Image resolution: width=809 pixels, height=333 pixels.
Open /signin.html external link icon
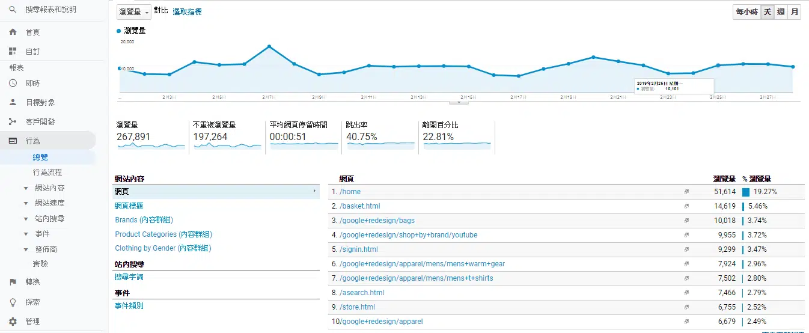pos(686,249)
